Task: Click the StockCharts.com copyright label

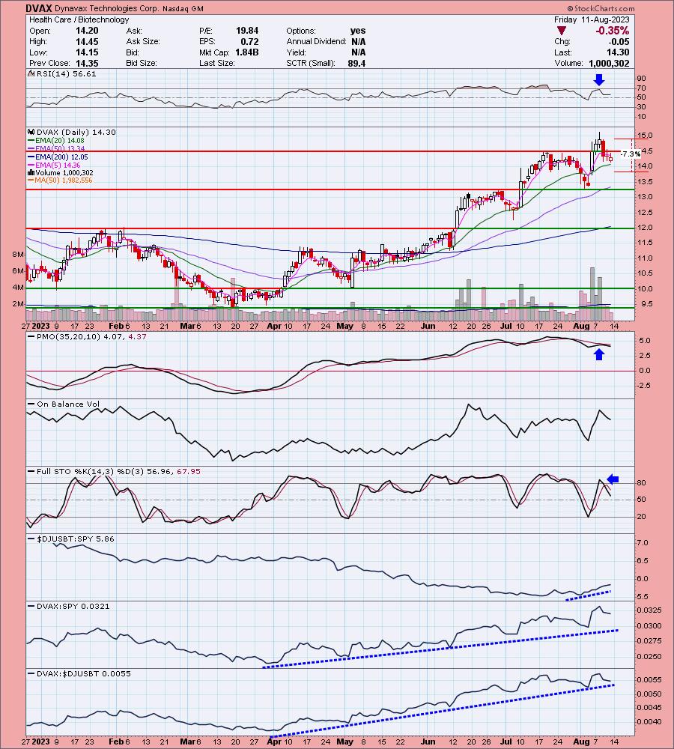Action: 601,8
